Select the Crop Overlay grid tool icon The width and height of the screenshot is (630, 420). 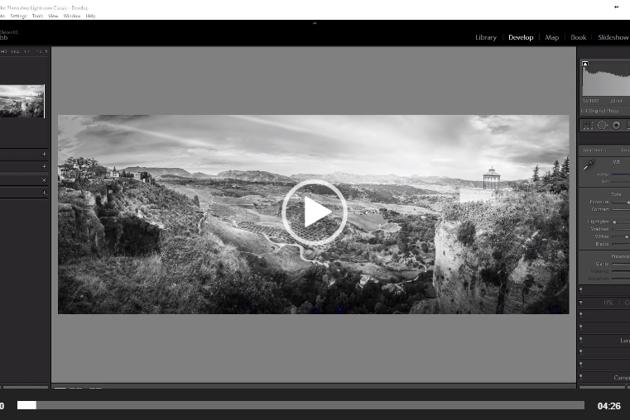(x=588, y=125)
